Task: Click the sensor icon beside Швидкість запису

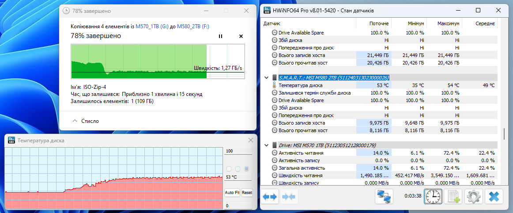Action: pos(274,183)
